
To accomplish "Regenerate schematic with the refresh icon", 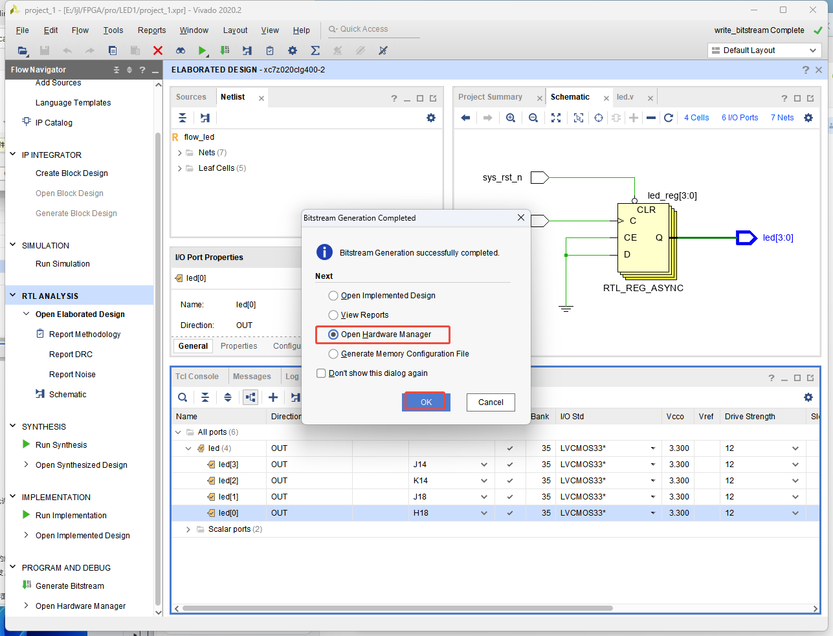I will pos(669,118).
